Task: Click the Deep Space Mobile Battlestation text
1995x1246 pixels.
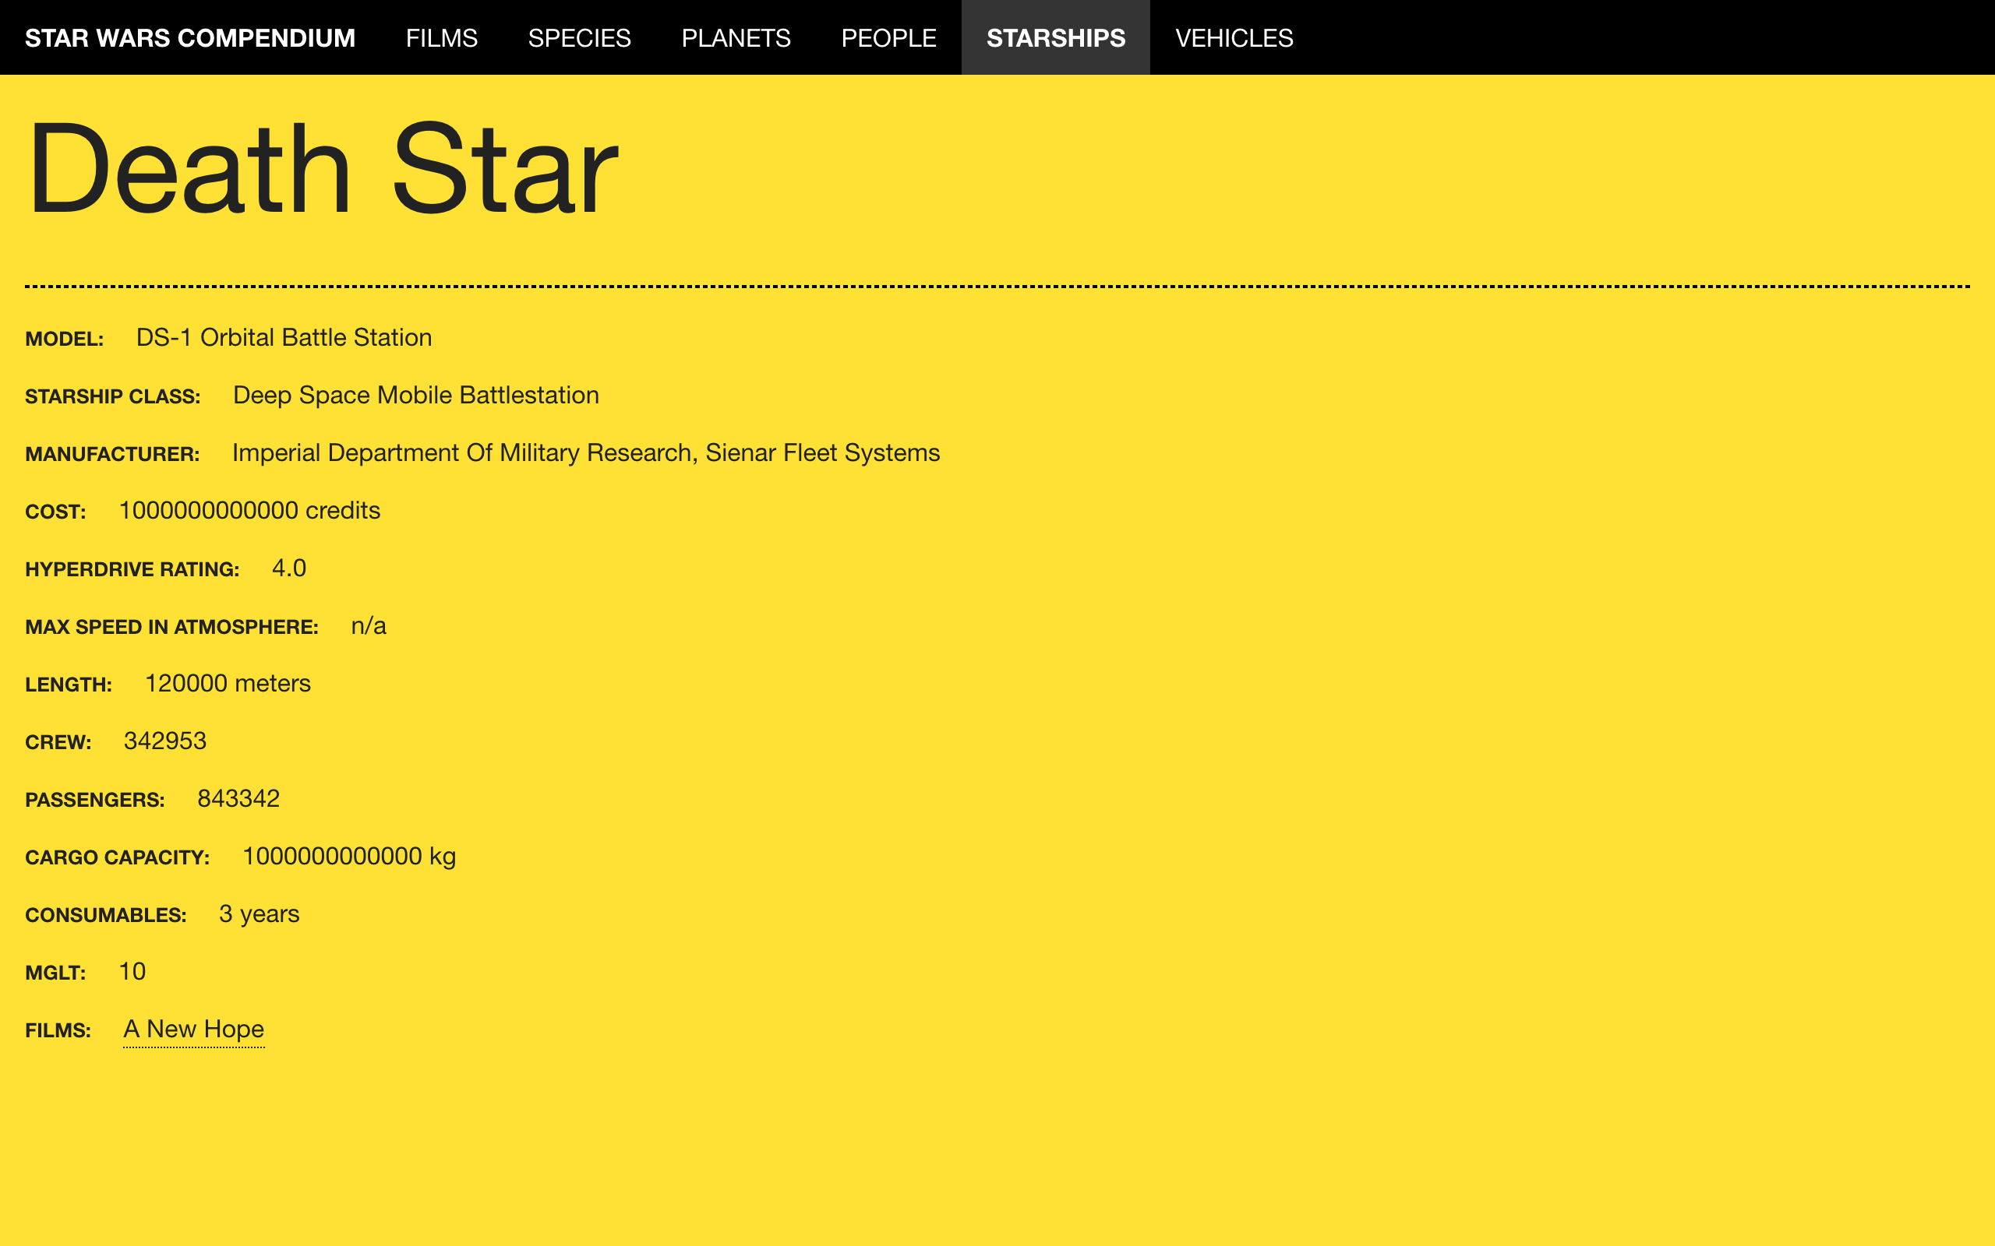Action: pos(415,396)
